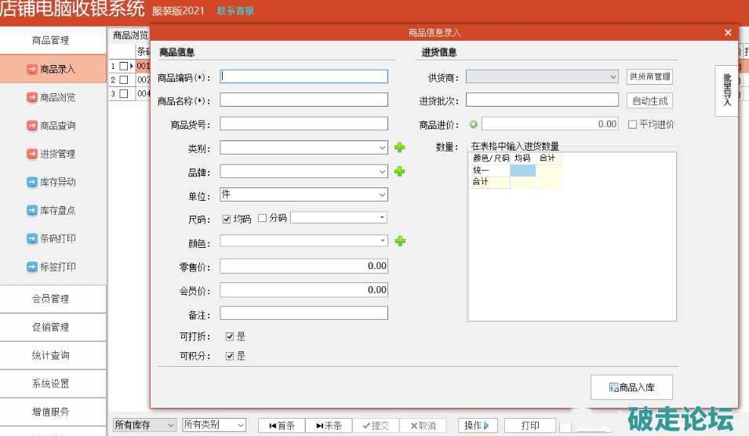This screenshot has height=436, width=749.
Task: Click into the 商品名称 input field
Action: point(304,100)
